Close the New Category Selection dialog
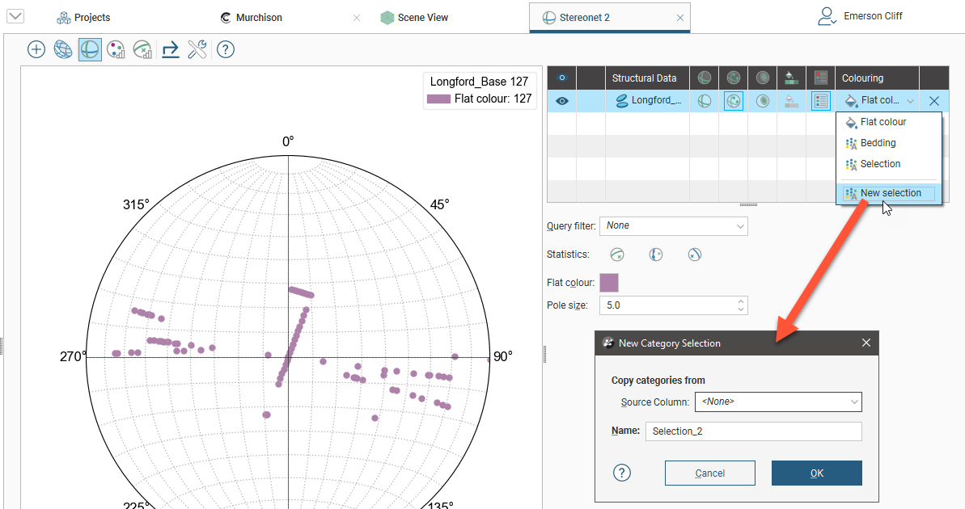The image size is (965, 509). pos(866,343)
